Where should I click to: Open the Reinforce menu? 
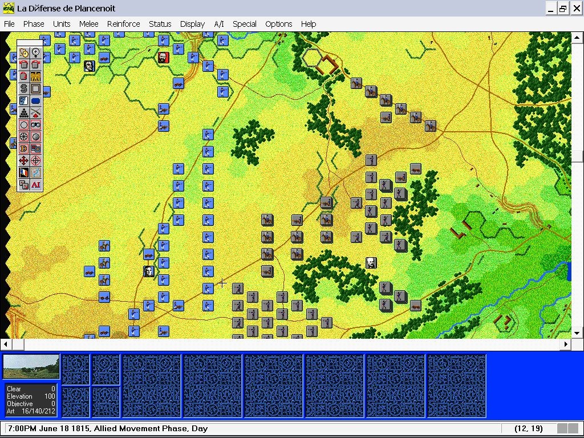[123, 24]
